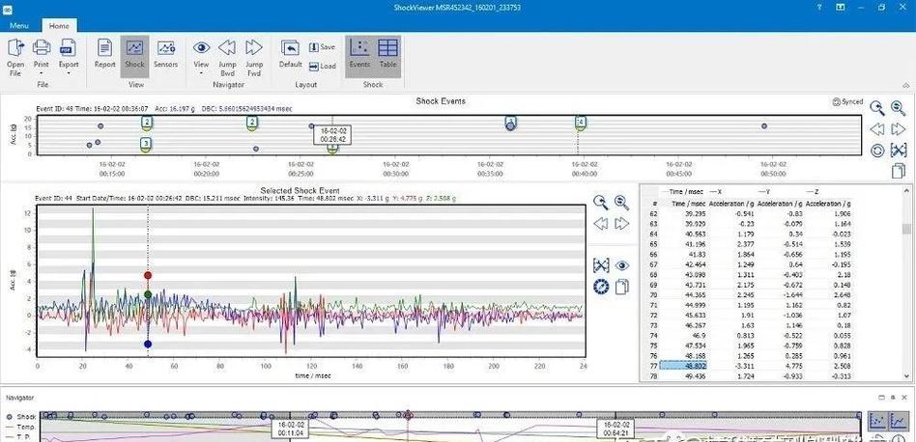916x442 pixels.
Task: Collapse the ribbon with the chevron
Action: pyautogui.click(x=906, y=85)
